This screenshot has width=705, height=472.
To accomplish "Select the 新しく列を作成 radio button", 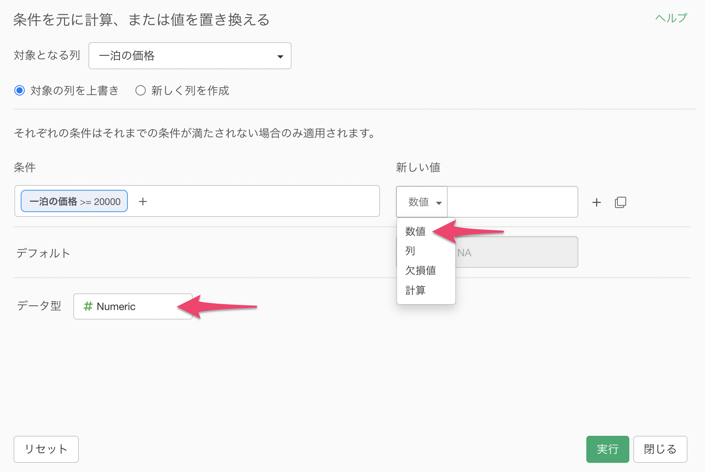I will [x=141, y=91].
